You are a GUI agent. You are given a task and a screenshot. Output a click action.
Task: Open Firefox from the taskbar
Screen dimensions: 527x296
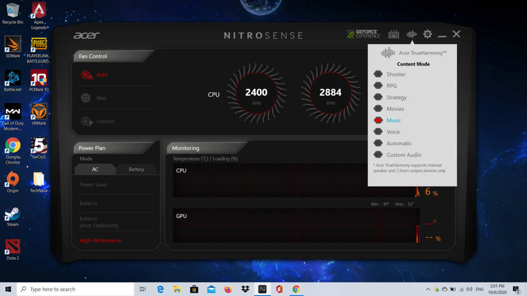click(x=228, y=289)
